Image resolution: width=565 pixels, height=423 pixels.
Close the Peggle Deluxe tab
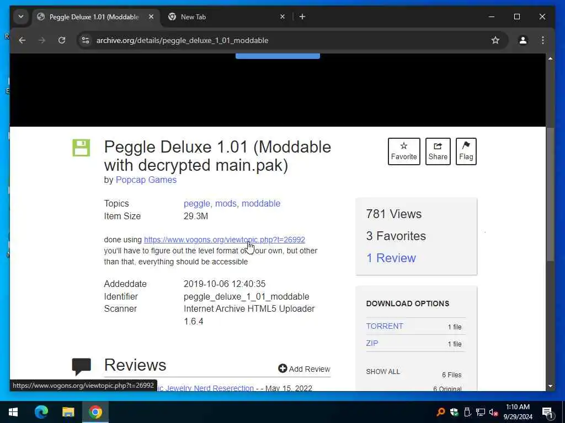click(x=151, y=17)
